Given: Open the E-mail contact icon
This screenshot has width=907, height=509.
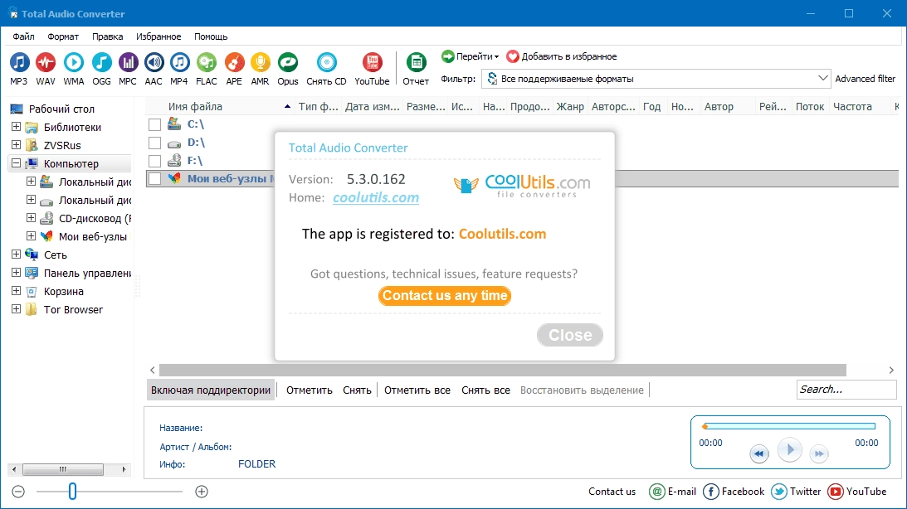Looking at the screenshot, I should pos(657,492).
